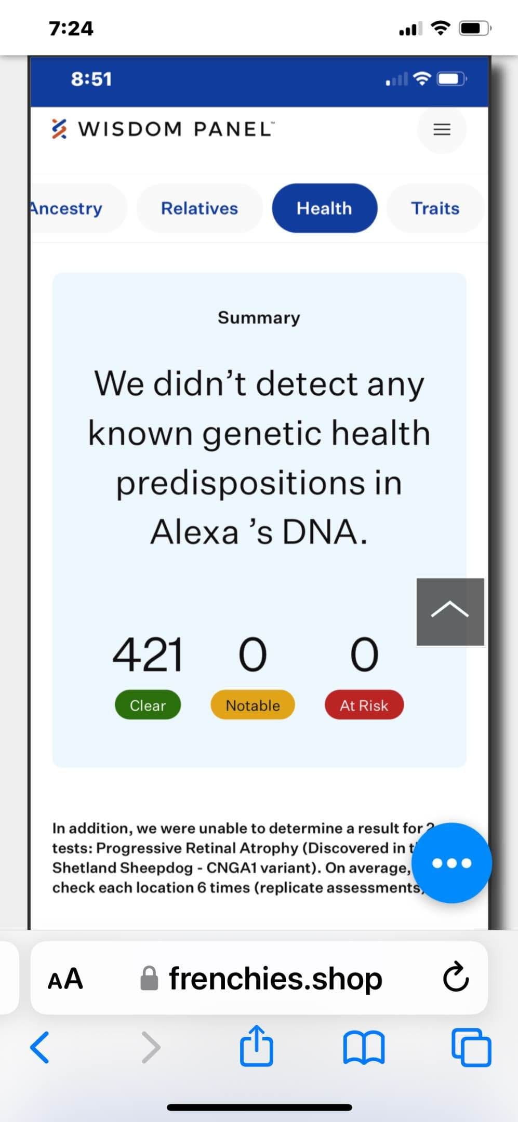Switch to the Relatives tab
Viewport: 518px width, 1122px height.
pyautogui.click(x=200, y=208)
